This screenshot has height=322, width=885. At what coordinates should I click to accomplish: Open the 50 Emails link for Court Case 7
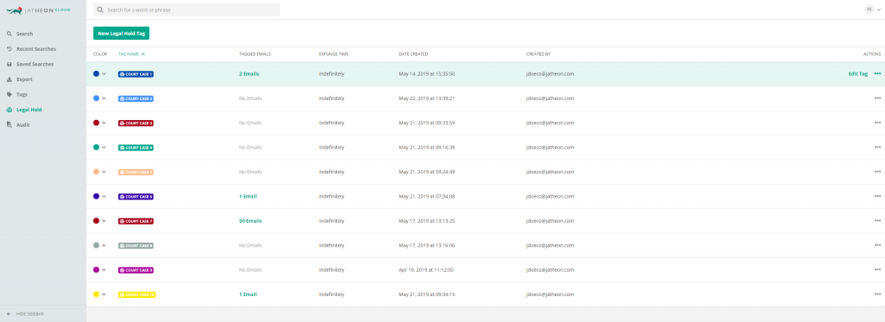tap(250, 221)
